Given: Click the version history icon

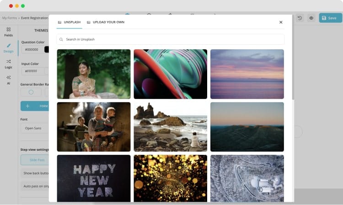Looking at the screenshot, I should (300, 18).
